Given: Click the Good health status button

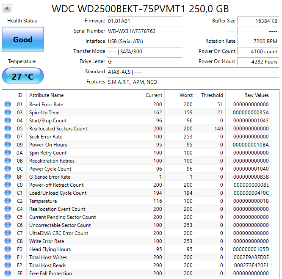Looking at the screenshot, I should pyautogui.click(x=23, y=39).
